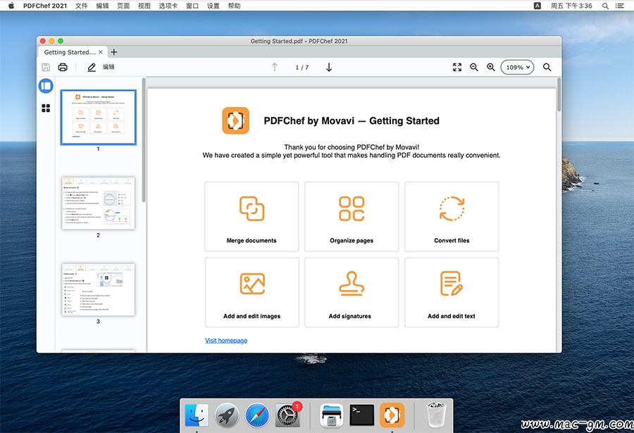Open System Preferences from the Dock
Screen dimensions: 634x433
[287, 415]
